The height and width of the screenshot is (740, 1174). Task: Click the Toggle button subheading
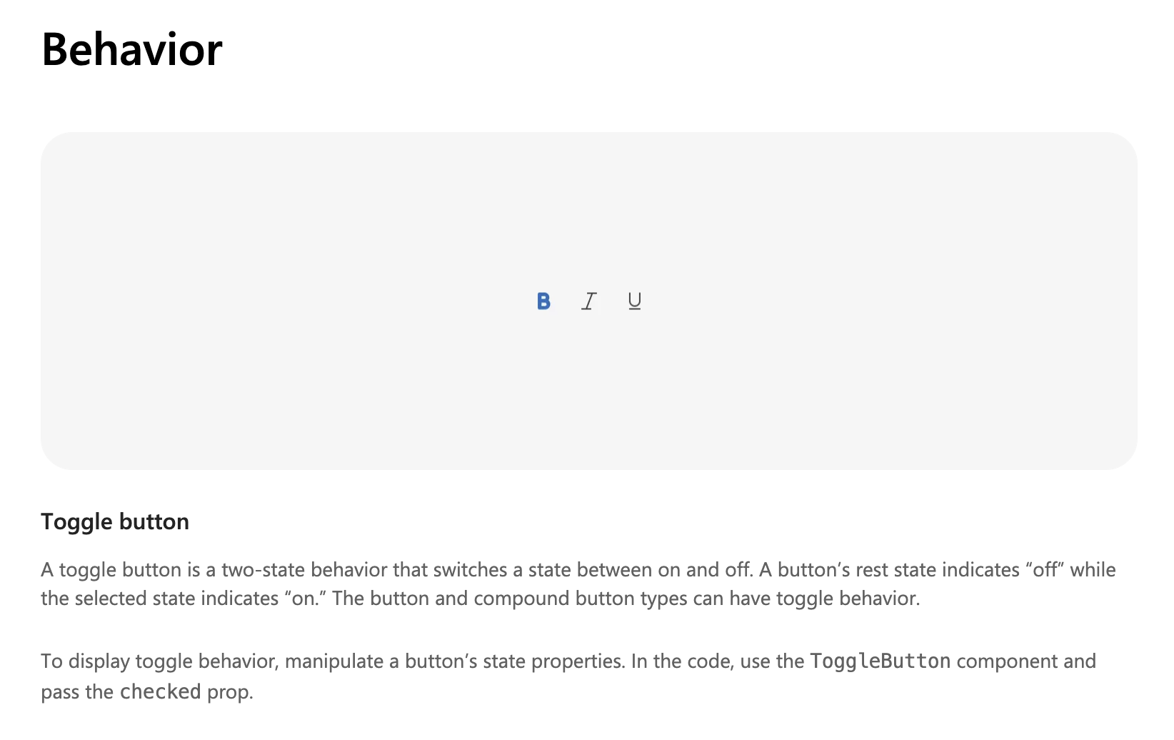[115, 521]
